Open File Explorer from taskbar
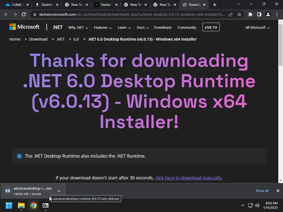The image size is (283, 212). point(21,205)
